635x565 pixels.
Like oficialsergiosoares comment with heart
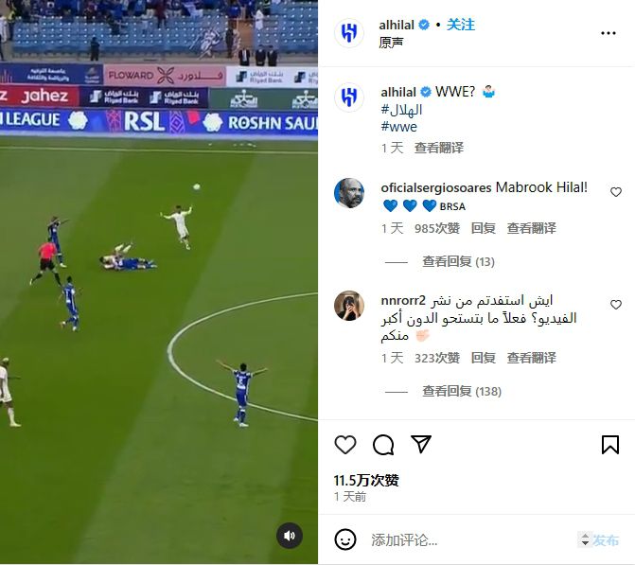(615, 192)
